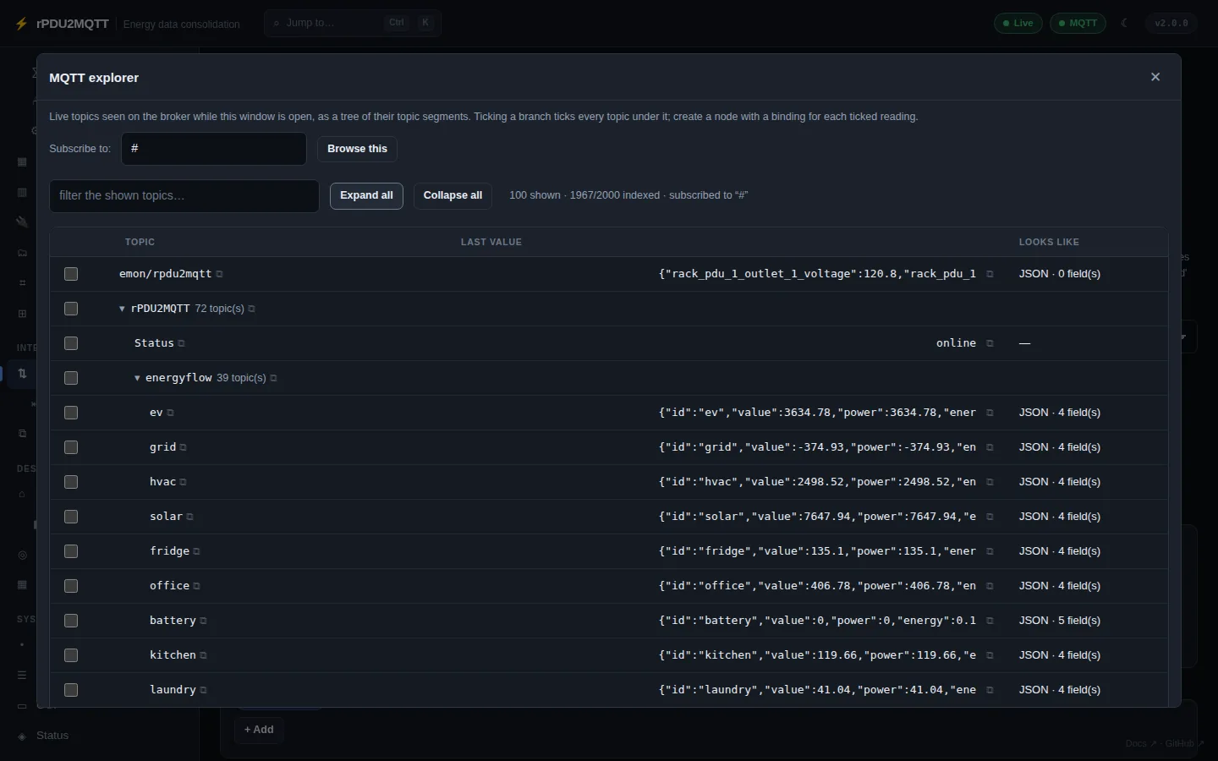Copy the ev topic name
Viewport: 1218px width, 761px height.
click(171, 413)
